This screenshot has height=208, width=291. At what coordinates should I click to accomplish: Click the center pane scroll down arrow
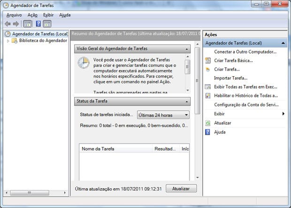click(198, 177)
